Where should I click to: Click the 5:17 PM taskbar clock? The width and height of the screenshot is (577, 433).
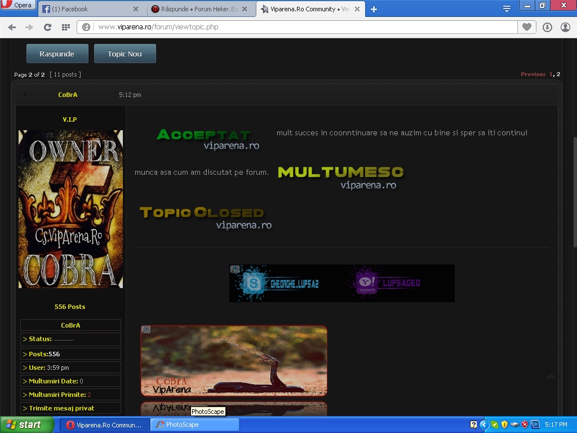(x=556, y=425)
